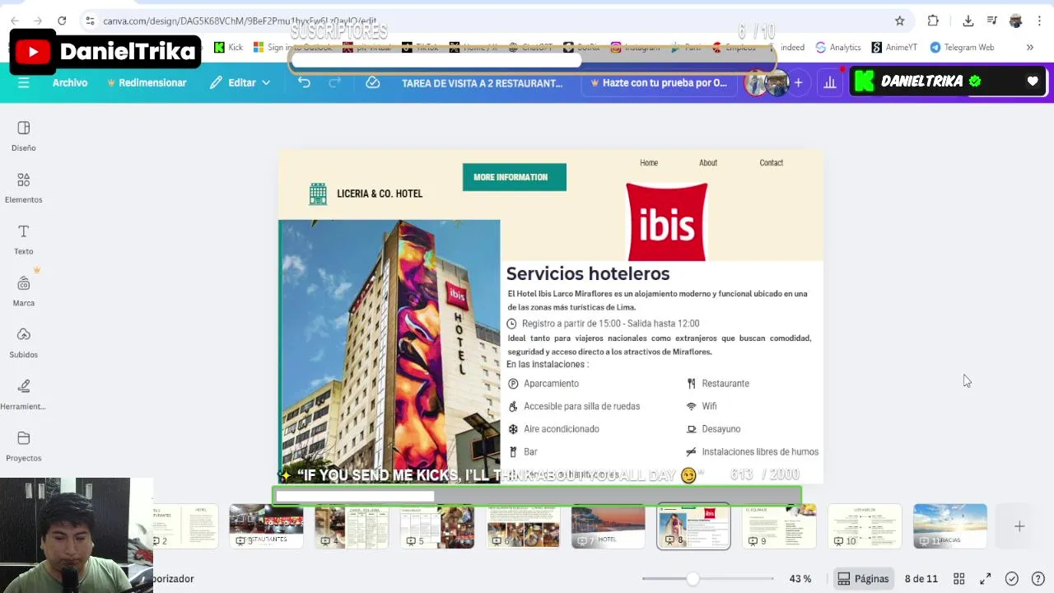Viewport: 1054px width, 593px height.
Task: Click the heart icon on DANIELTRIKA banner
Action: coord(1033,81)
